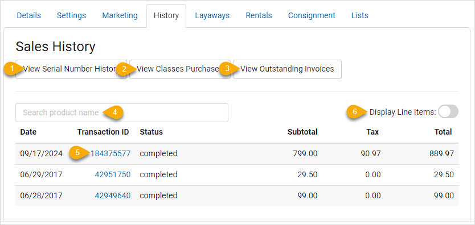The image size is (475, 225).
Task: Open the Rentals tab
Action: coord(259,15)
